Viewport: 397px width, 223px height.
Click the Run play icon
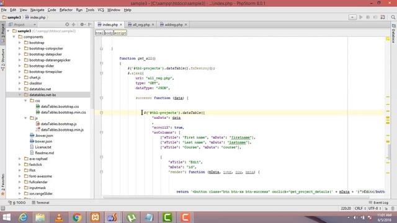(361, 17)
